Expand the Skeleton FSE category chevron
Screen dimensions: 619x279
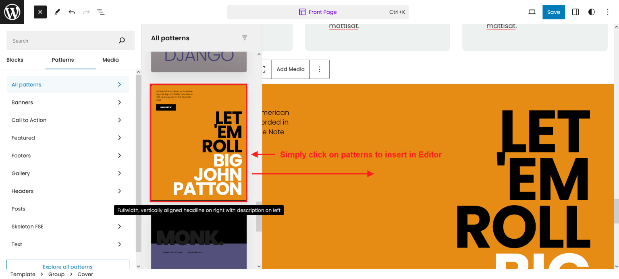119,227
